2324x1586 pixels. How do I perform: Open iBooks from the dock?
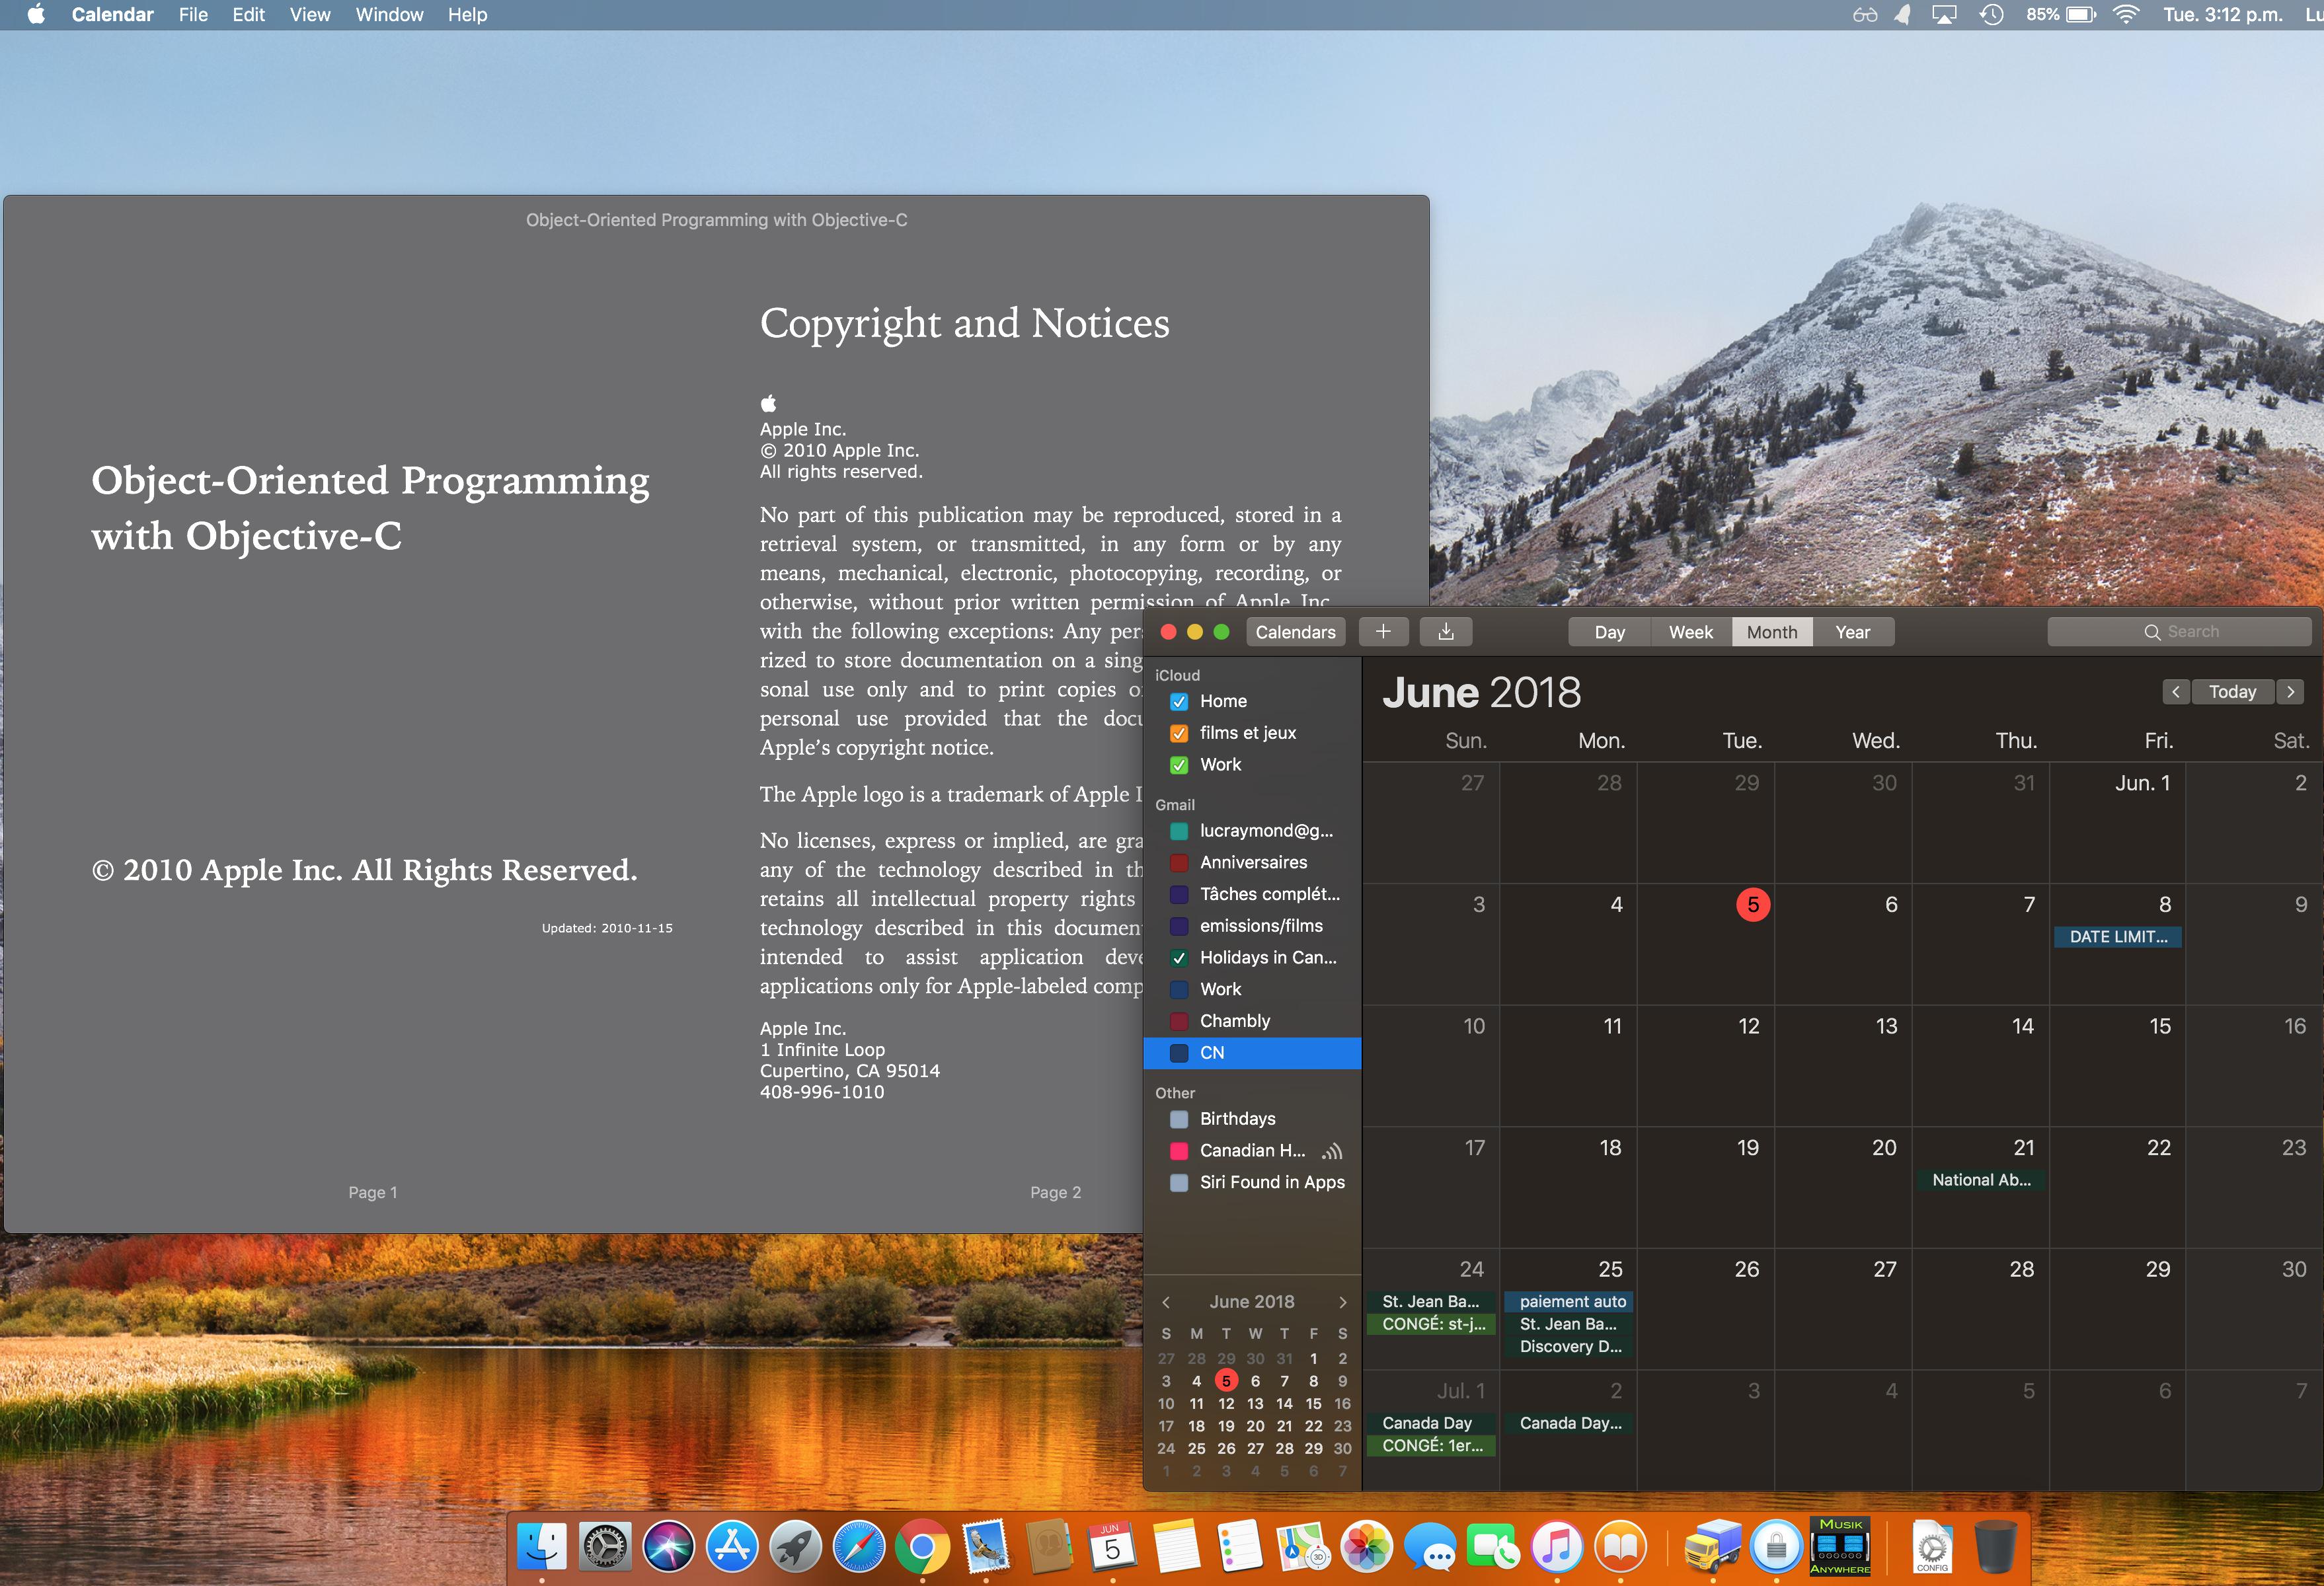click(1620, 1546)
